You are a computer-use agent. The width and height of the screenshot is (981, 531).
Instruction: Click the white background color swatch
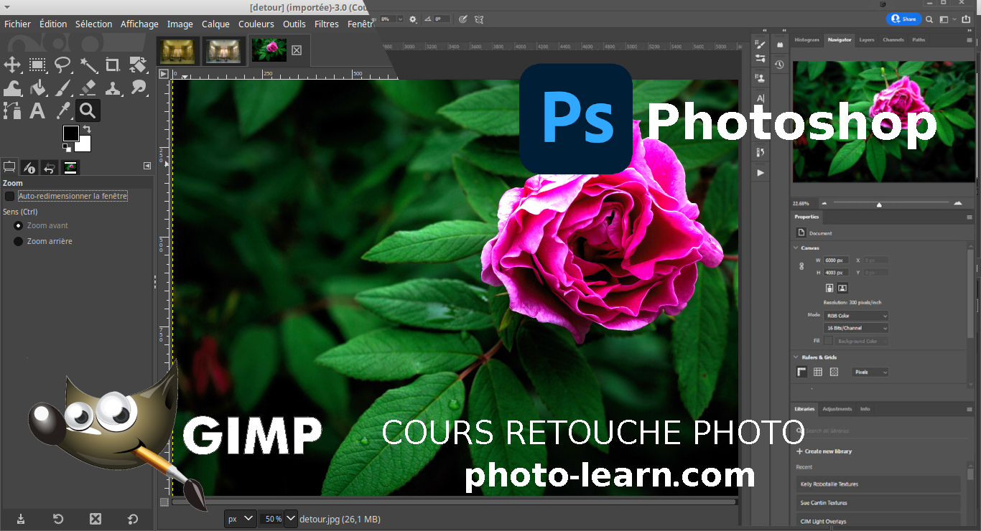pos(85,146)
